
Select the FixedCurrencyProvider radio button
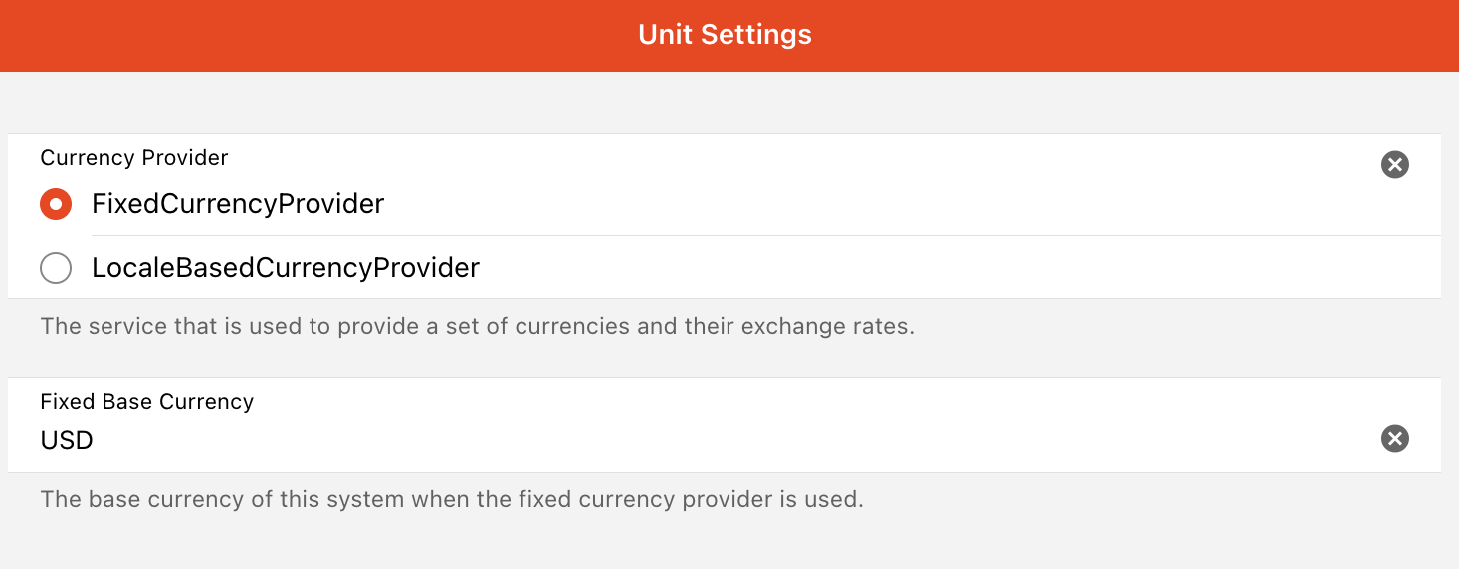coord(56,204)
